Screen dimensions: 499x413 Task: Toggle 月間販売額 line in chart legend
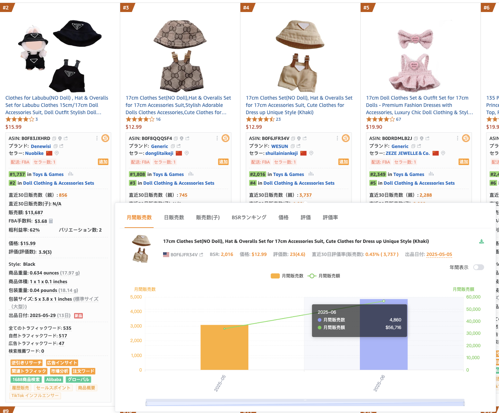pos(324,276)
